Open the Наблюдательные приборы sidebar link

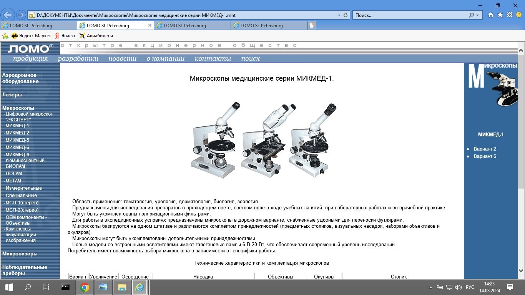tap(25, 270)
